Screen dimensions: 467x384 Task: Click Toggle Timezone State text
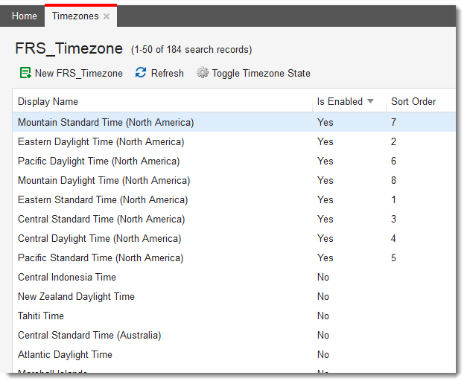coord(261,73)
